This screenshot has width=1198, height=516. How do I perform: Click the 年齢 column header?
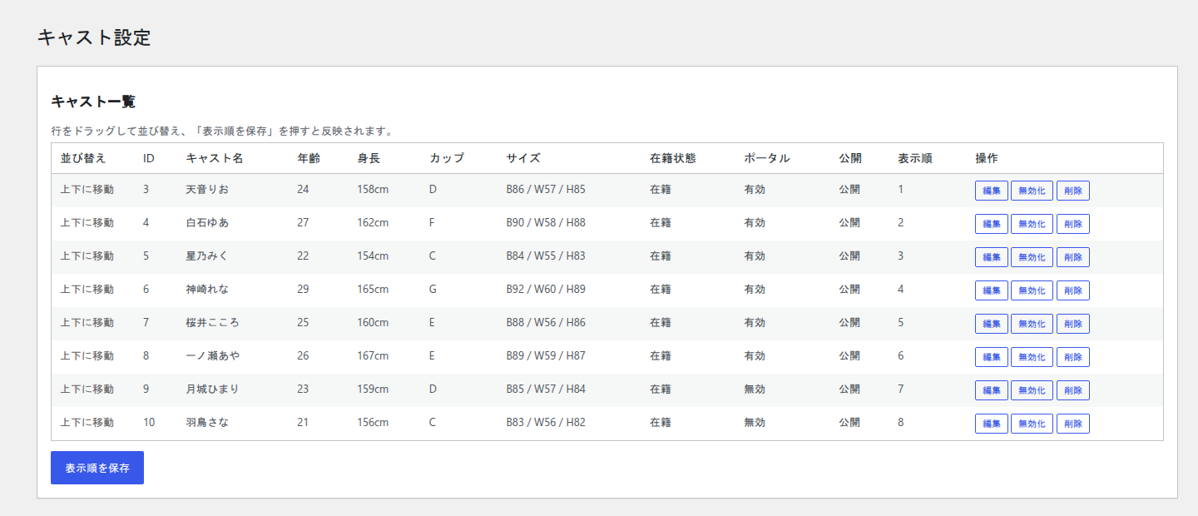click(x=309, y=158)
